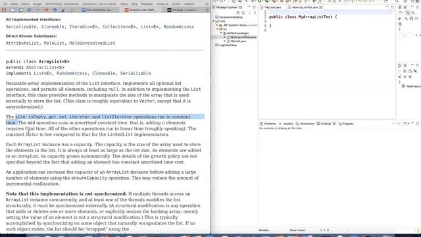Open the AttributeList subclass link
This screenshot has height=237, width=421.
tap(22, 43)
